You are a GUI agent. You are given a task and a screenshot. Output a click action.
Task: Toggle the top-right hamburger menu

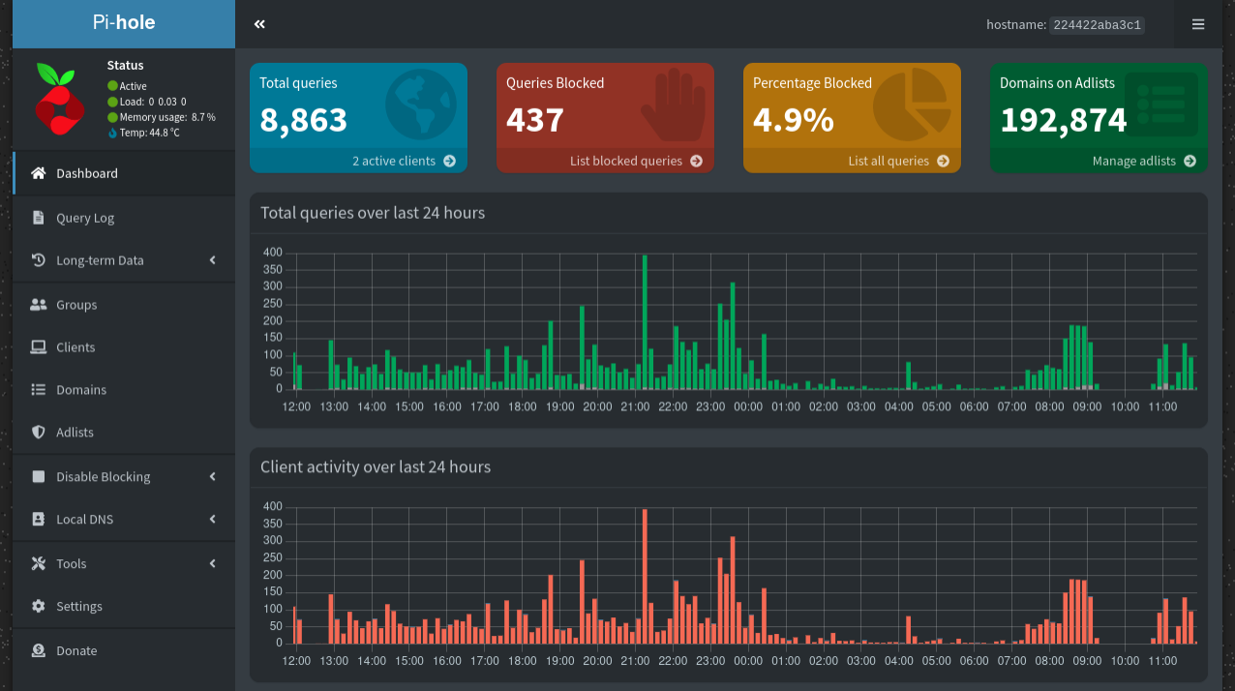coord(1198,24)
